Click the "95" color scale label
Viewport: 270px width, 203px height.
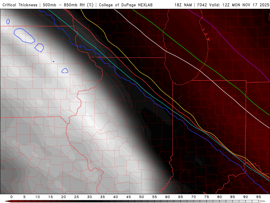click(259, 197)
